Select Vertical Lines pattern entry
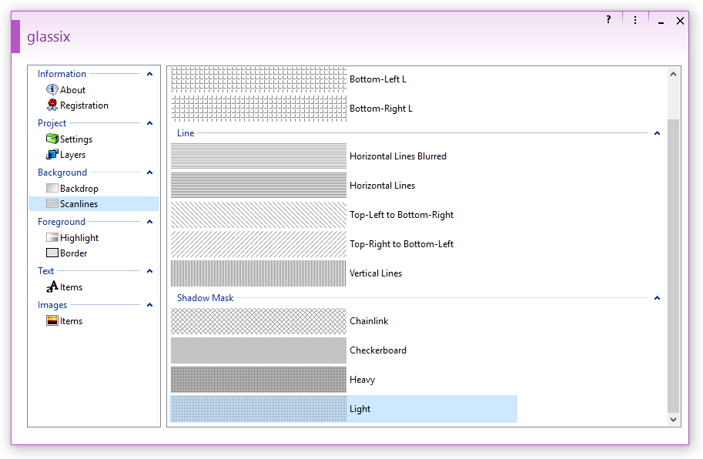This screenshot has width=703, height=459. [x=259, y=273]
